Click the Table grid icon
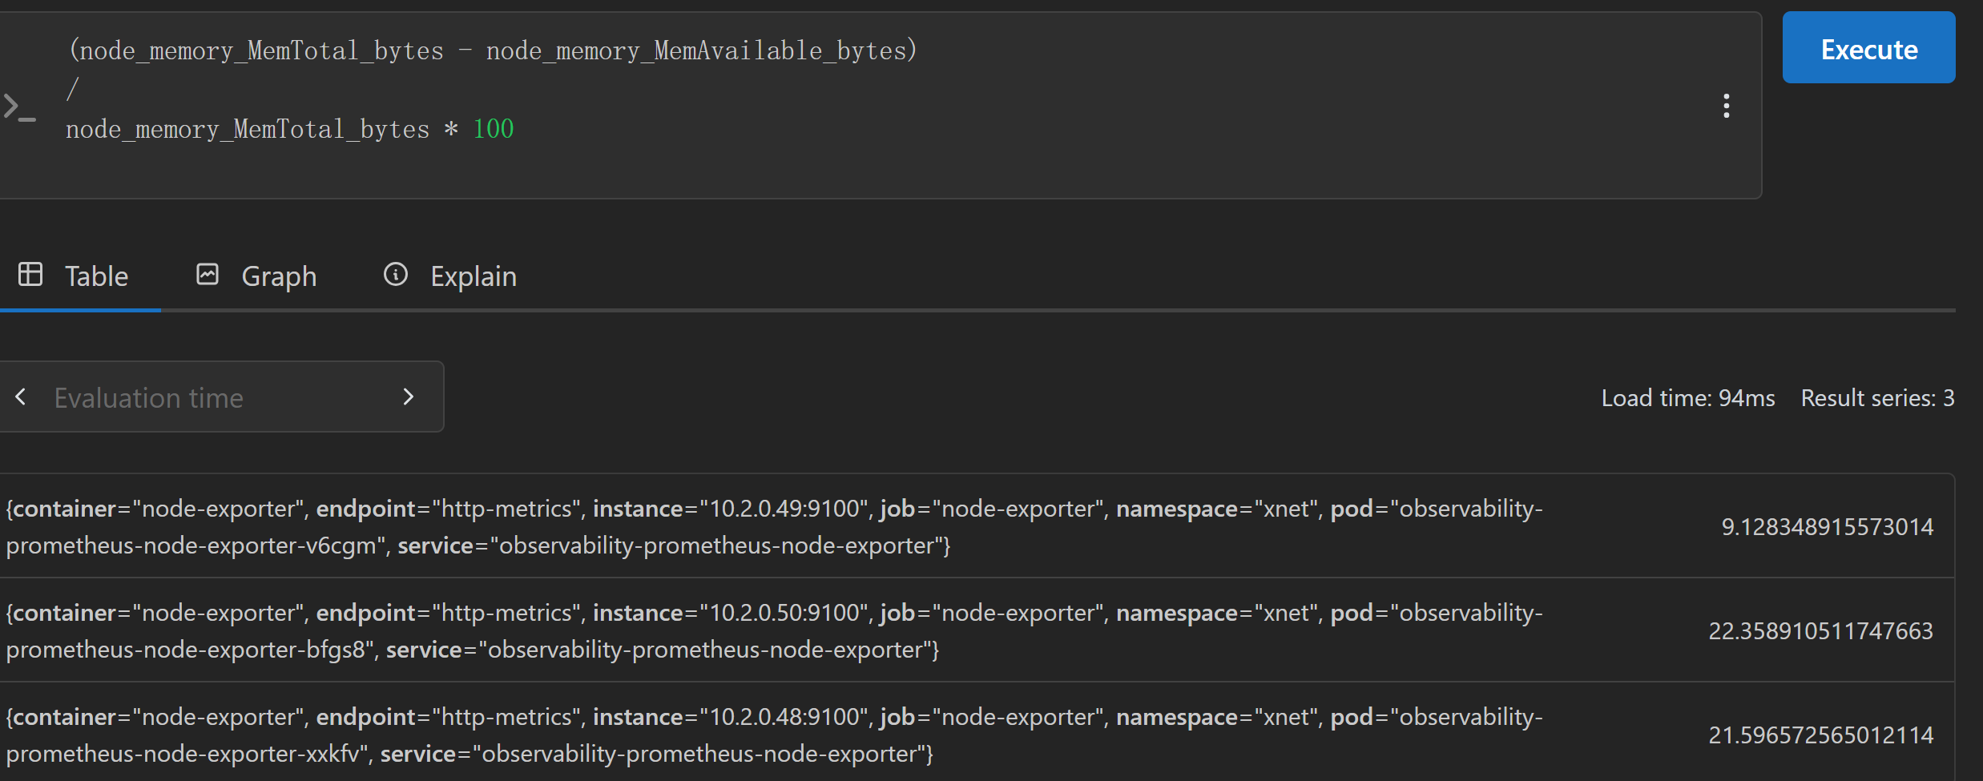The width and height of the screenshot is (1983, 781). click(30, 275)
